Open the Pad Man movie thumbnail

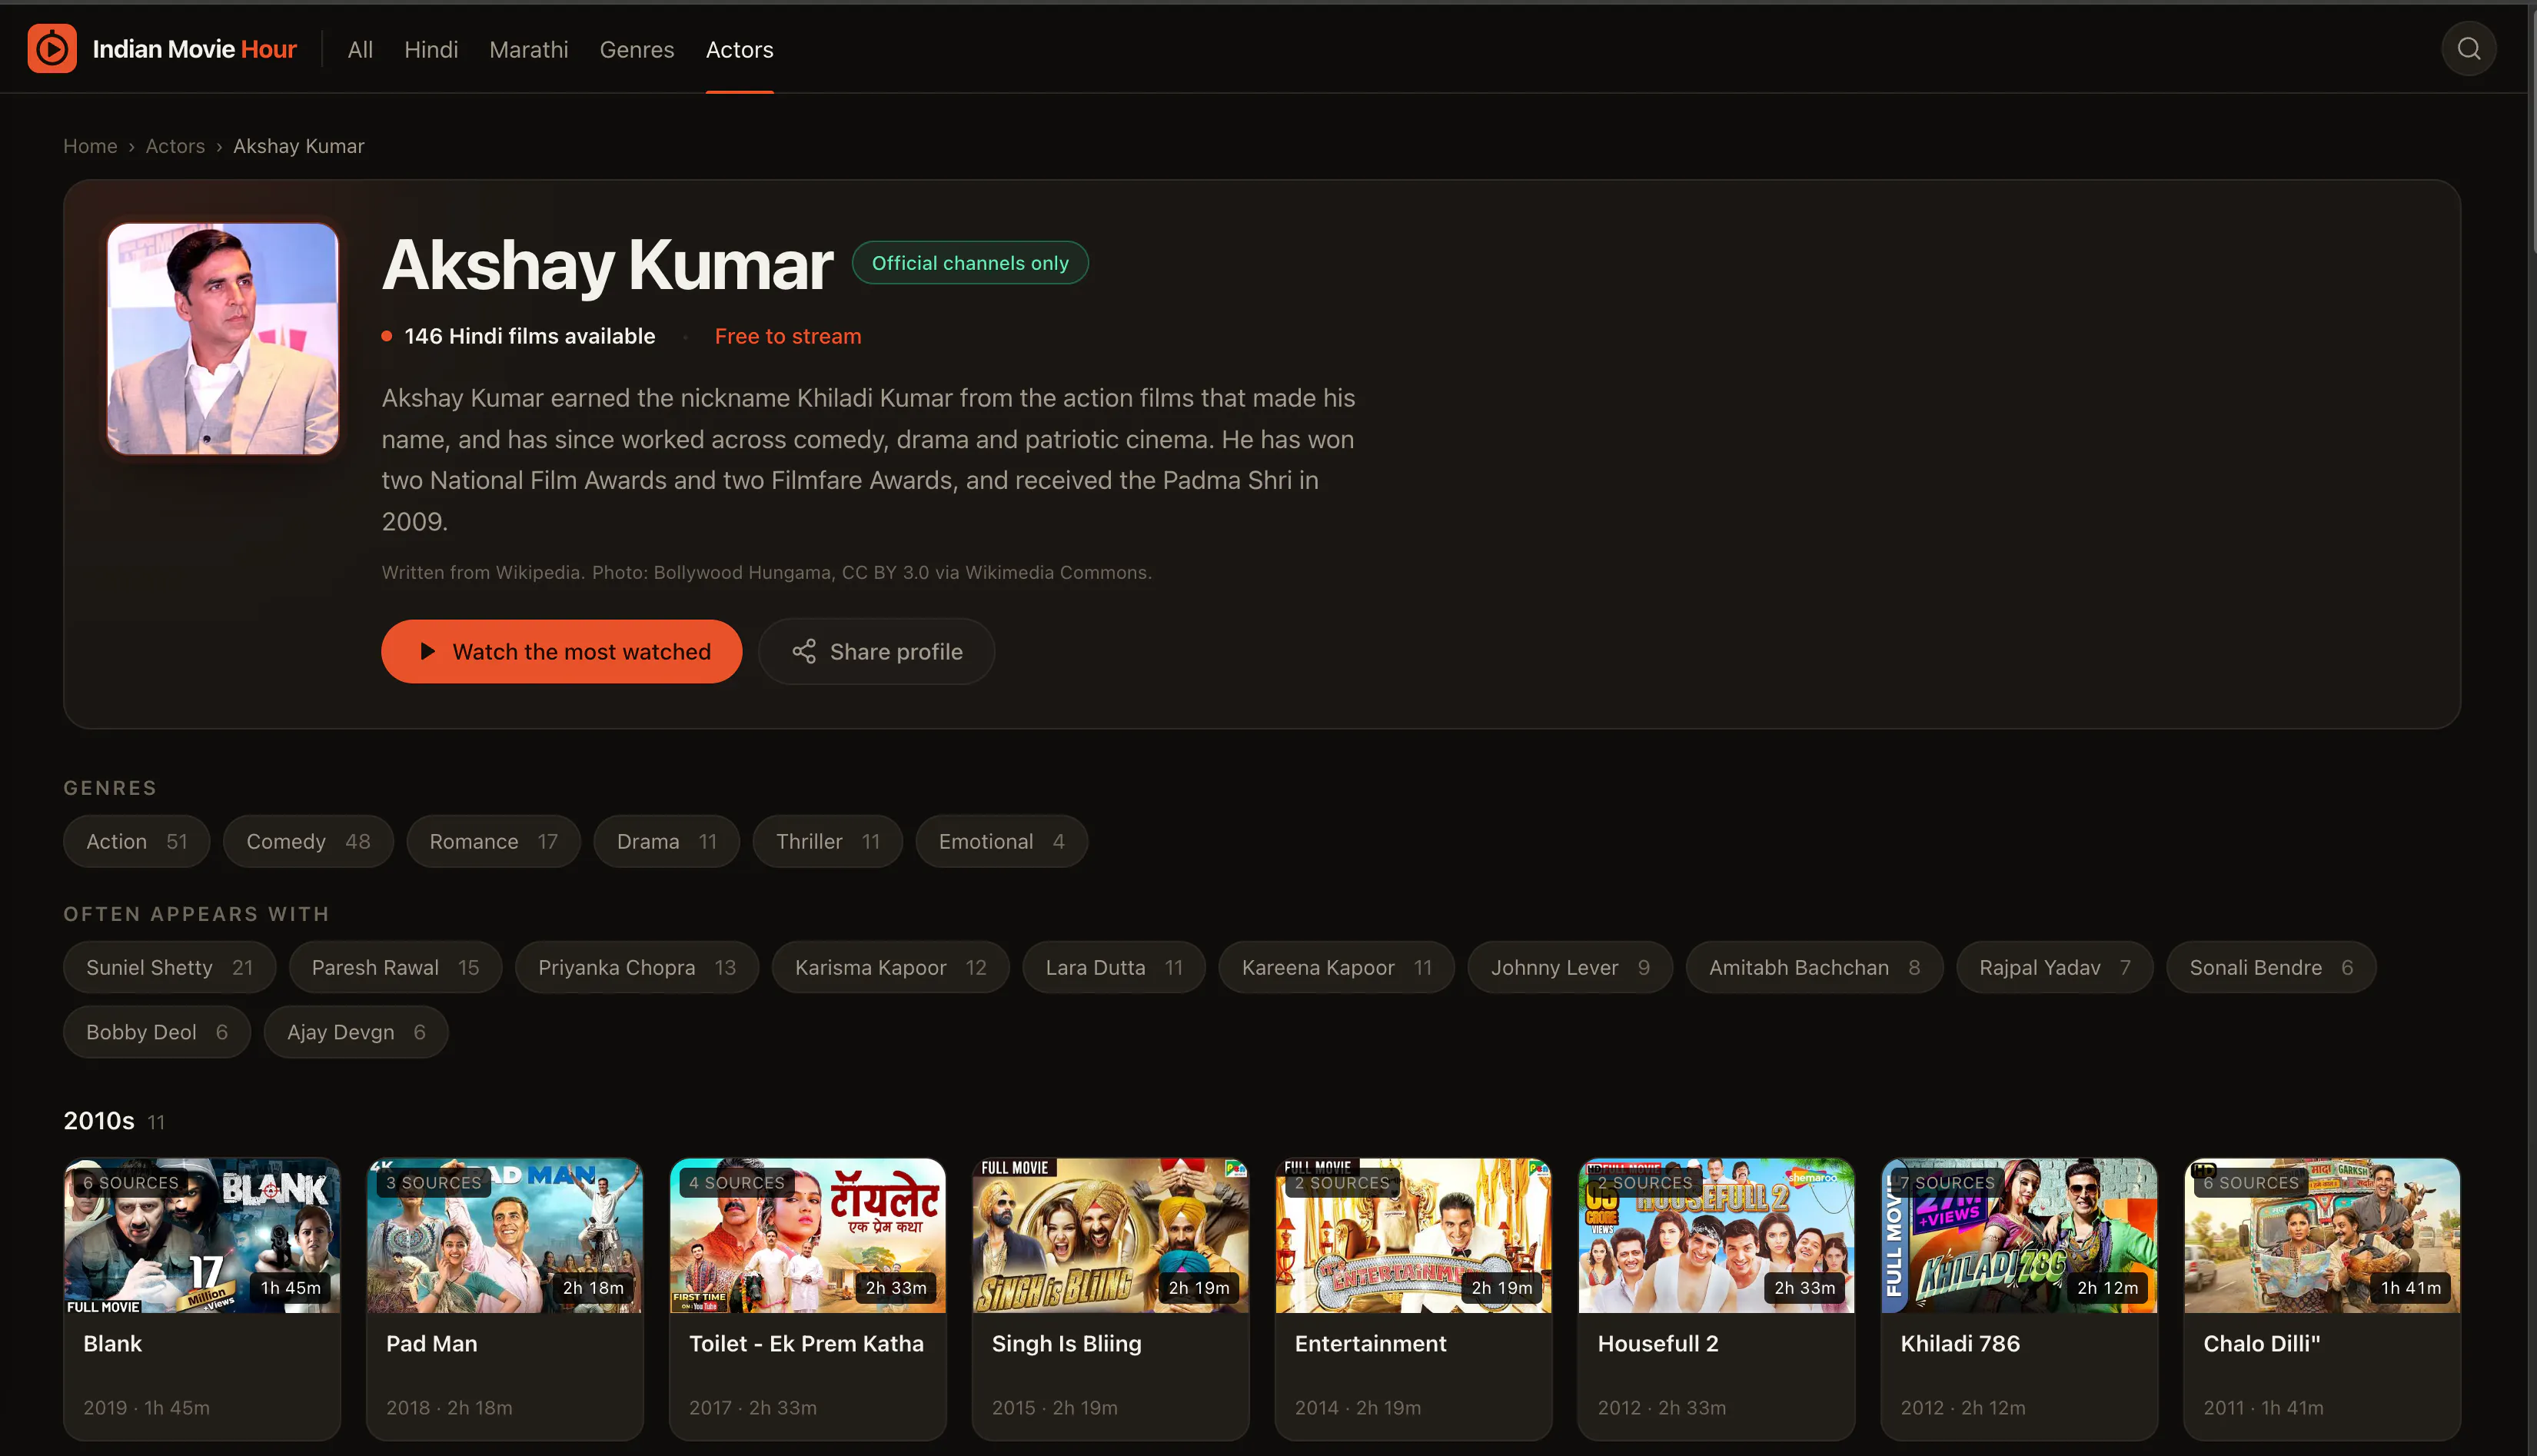(x=505, y=1236)
